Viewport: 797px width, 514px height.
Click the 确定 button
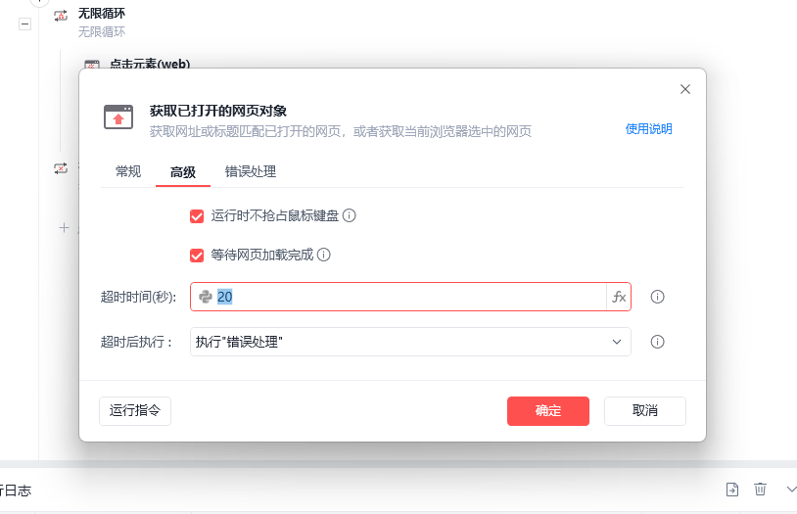coord(548,411)
